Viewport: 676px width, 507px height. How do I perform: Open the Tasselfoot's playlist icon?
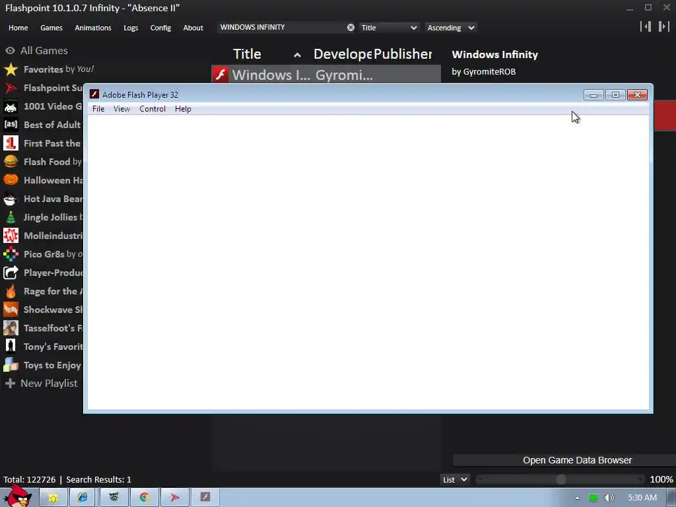(11, 328)
